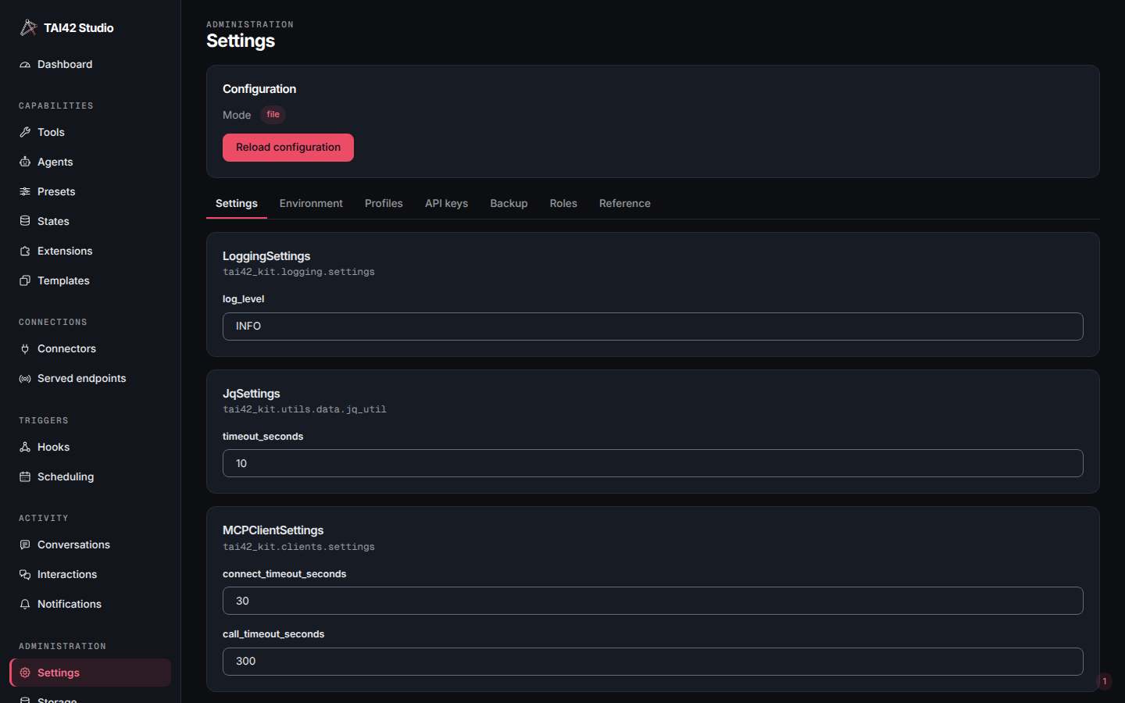The width and height of the screenshot is (1125, 703).
Task: Click the States database icon
Action: [x=25, y=222]
